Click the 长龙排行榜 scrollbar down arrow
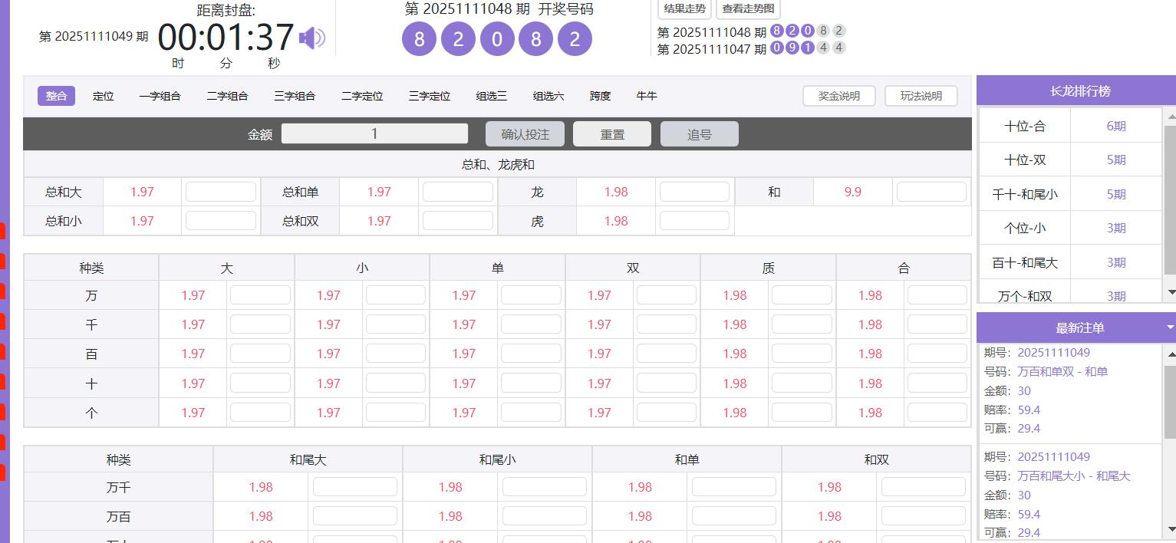 pos(1169,292)
